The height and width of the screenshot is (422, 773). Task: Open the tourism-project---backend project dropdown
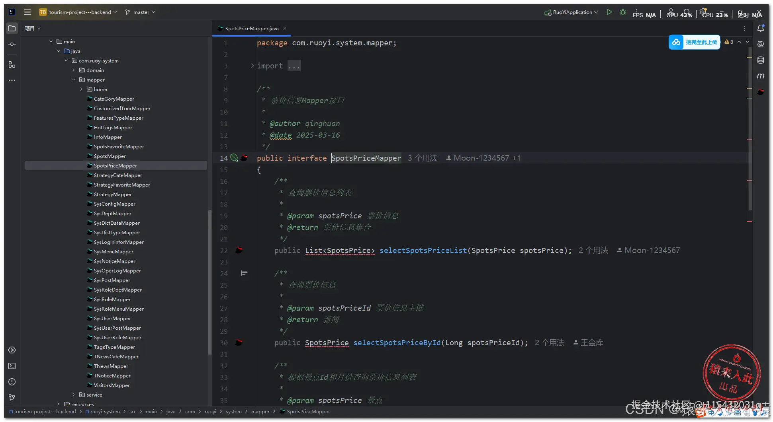click(x=78, y=12)
